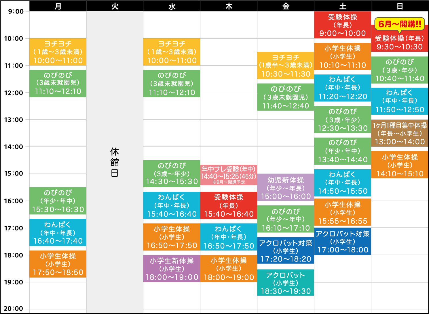Click the 水 (Wednesday) column header
The height and width of the screenshot is (314, 429).
pyautogui.click(x=172, y=6)
